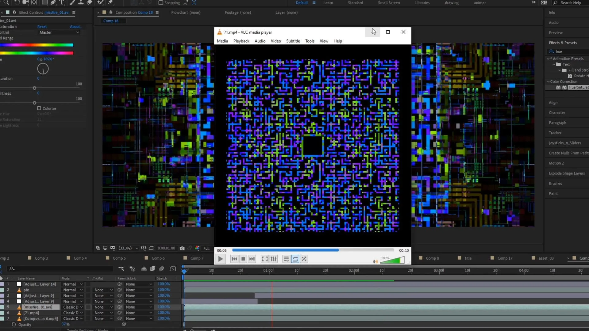
Task: Open VLC Subtitle menu
Action: (x=293, y=41)
